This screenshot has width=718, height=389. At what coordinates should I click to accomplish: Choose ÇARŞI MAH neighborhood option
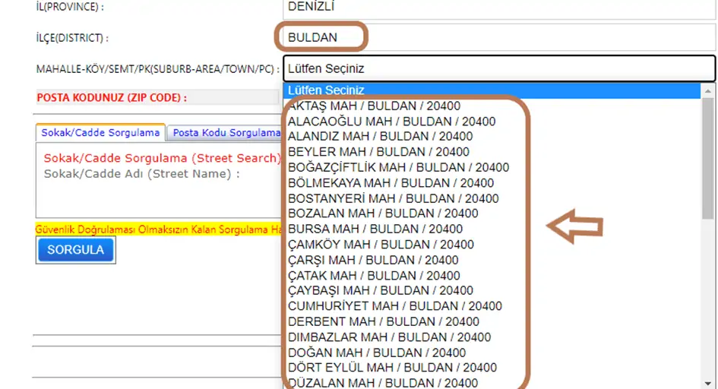[374, 260]
